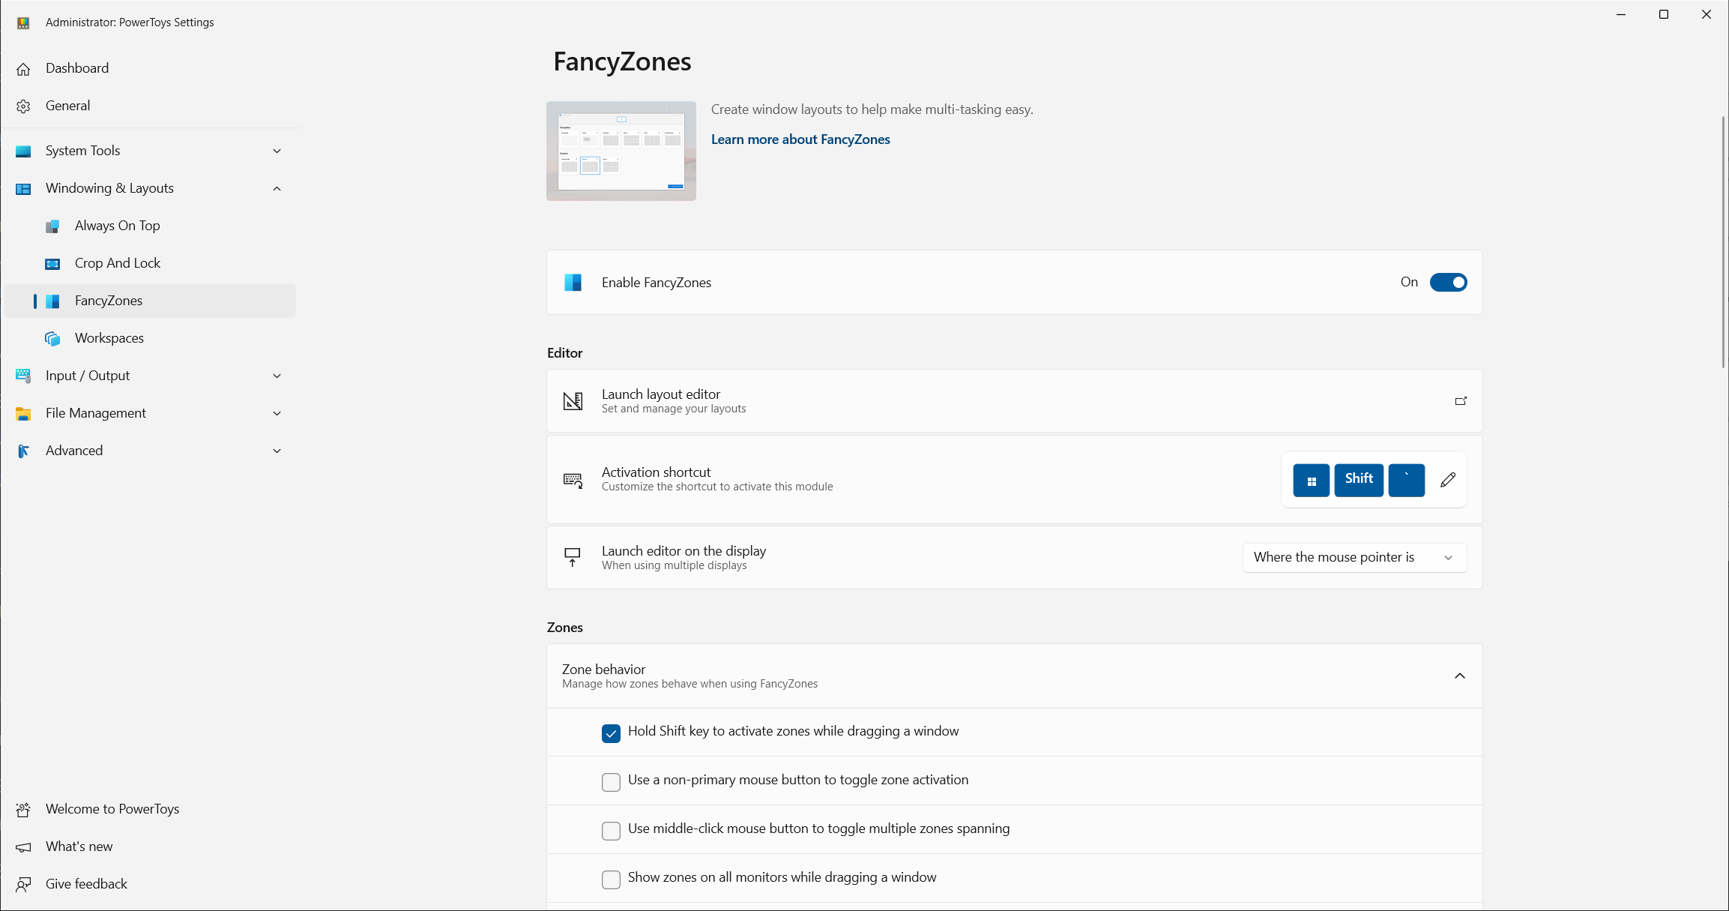Turn off the Enable FancyZones toggle

click(x=1448, y=283)
